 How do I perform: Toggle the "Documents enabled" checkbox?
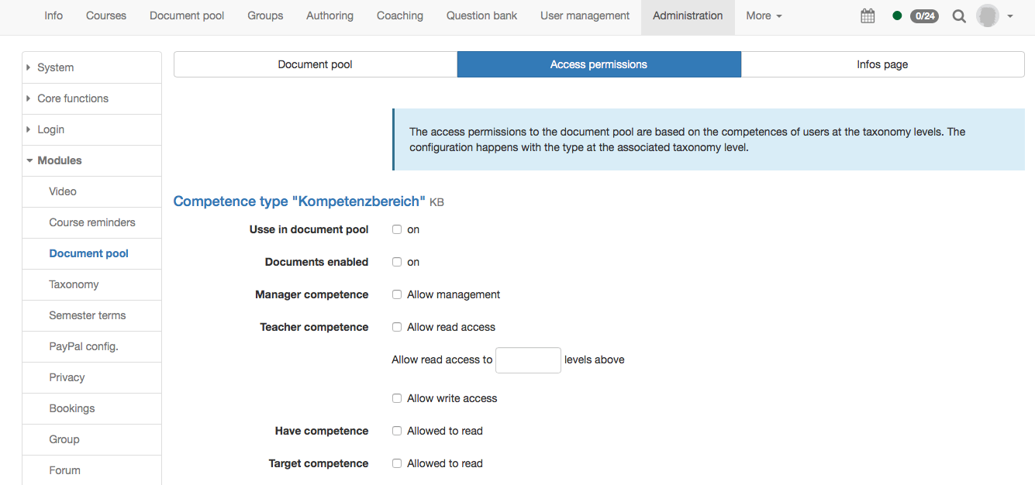pos(397,263)
